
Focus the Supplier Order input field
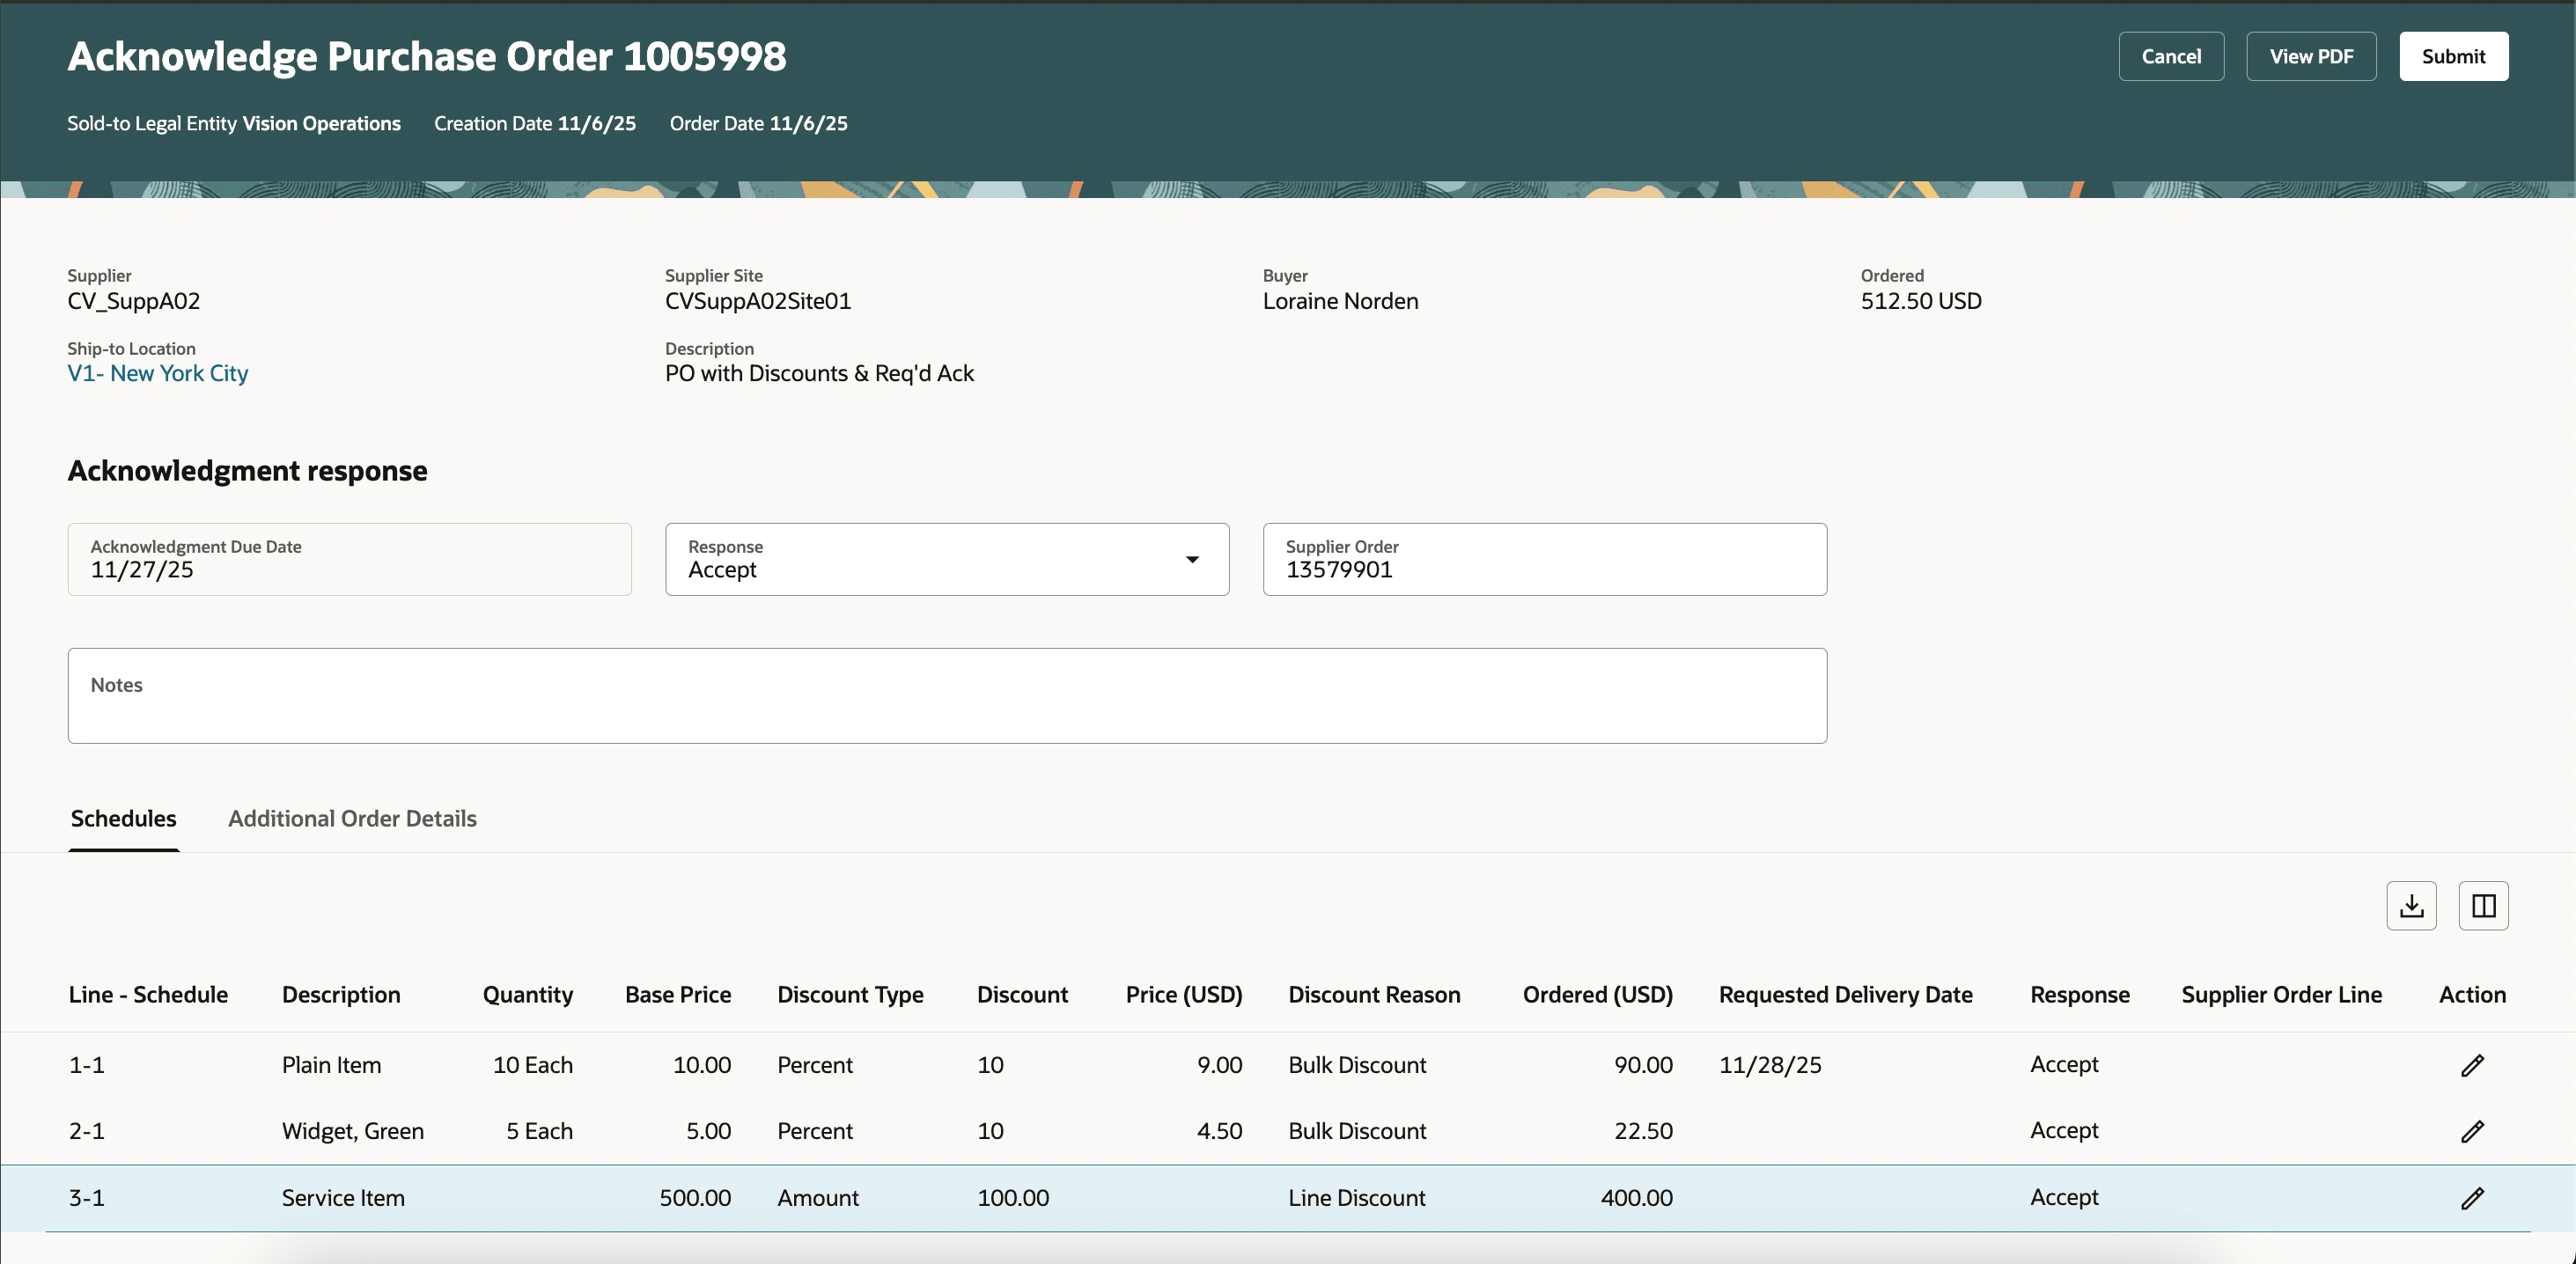pyautogui.click(x=1544, y=569)
